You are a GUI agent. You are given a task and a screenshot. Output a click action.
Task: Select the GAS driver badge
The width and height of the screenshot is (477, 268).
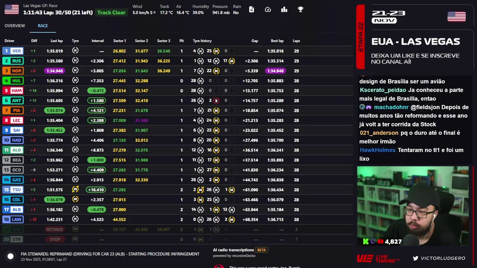(13, 180)
